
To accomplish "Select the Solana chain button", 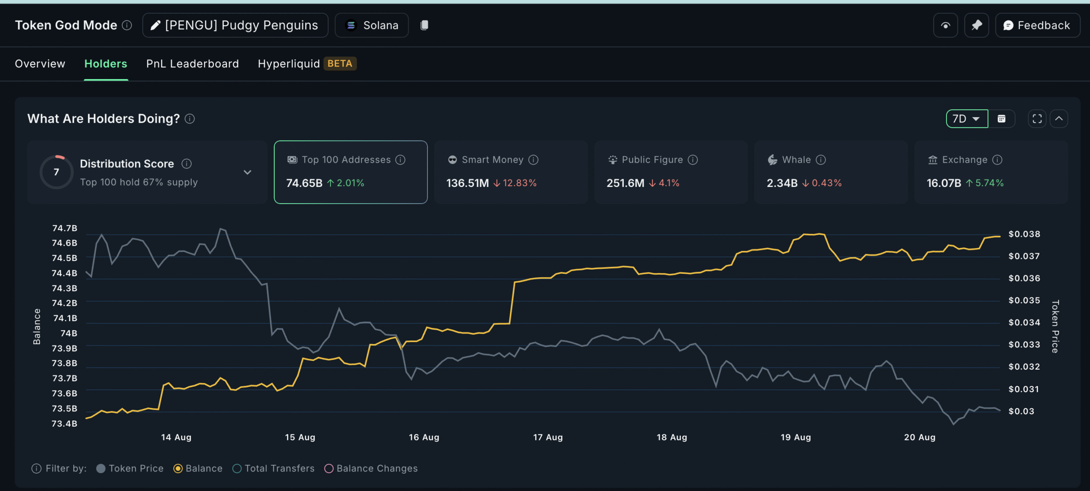I will coord(371,25).
